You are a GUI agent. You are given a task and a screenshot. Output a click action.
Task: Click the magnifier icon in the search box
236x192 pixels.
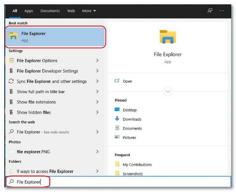pyautogui.click(x=11, y=182)
